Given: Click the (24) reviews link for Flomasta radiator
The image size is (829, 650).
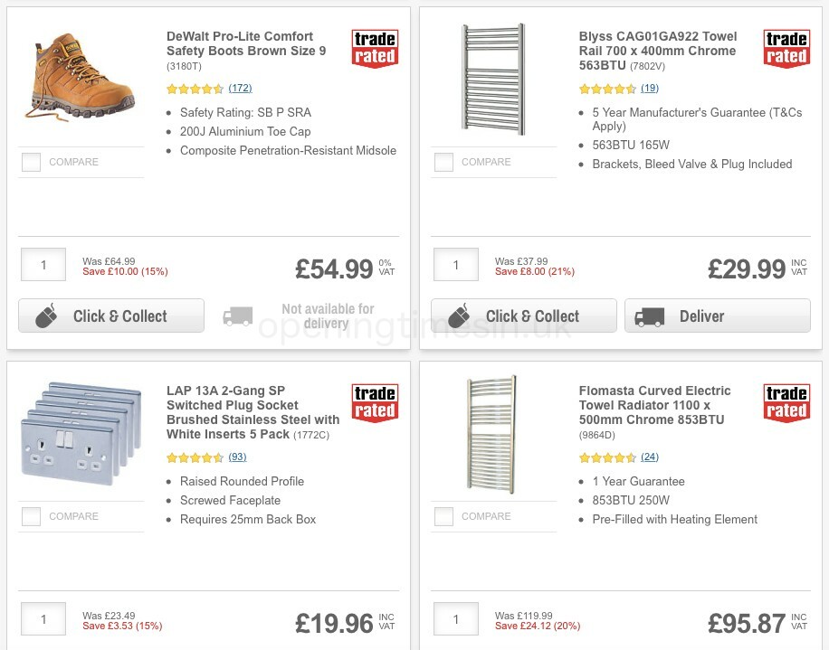Looking at the screenshot, I should 649,457.
